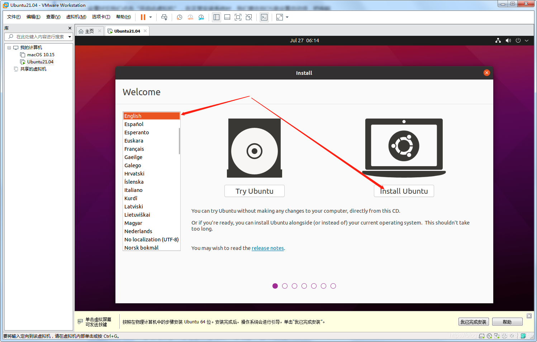This screenshot has width=537, height=342.
Task: Open the power options dropdown beside pause
Action: (x=151, y=17)
